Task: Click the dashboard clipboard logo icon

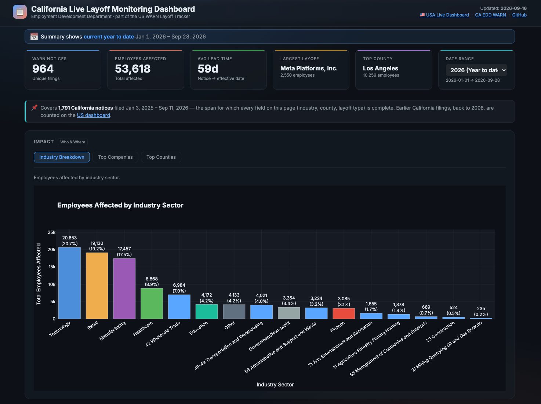Action: pos(20,12)
